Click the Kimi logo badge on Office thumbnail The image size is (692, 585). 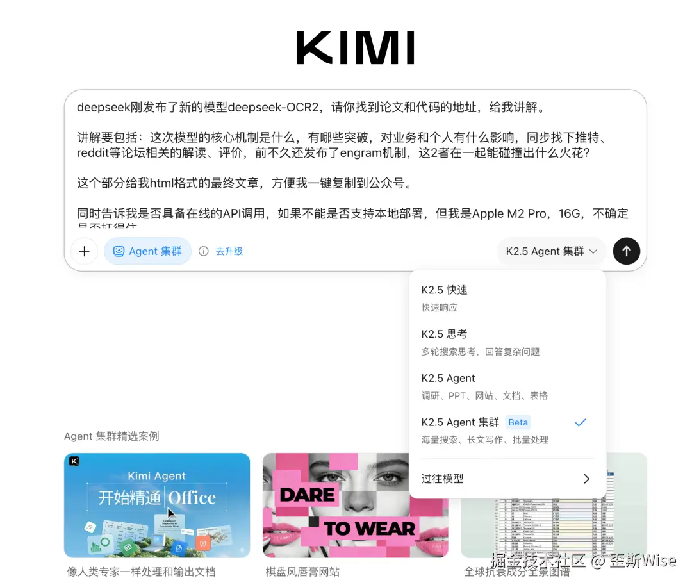(74, 461)
